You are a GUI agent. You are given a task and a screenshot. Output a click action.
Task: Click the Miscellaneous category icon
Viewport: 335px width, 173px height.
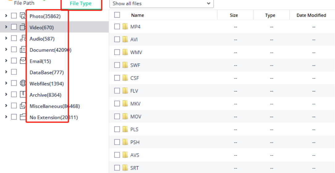tap(23, 106)
